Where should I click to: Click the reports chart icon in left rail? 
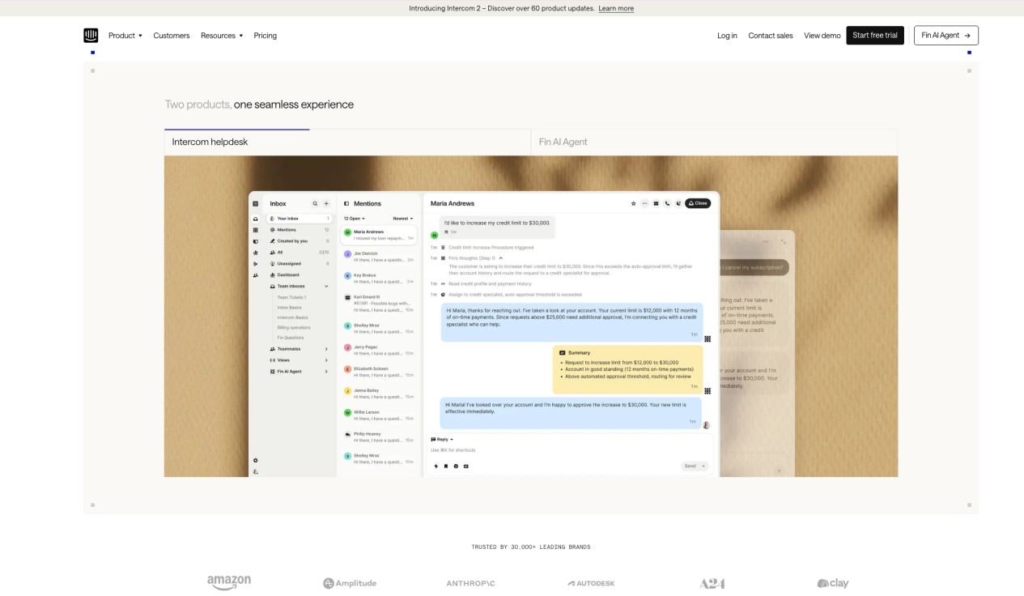point(256,252)
